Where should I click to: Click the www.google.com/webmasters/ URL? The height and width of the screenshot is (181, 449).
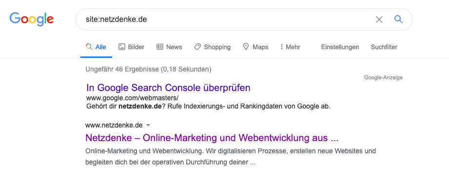132,98
